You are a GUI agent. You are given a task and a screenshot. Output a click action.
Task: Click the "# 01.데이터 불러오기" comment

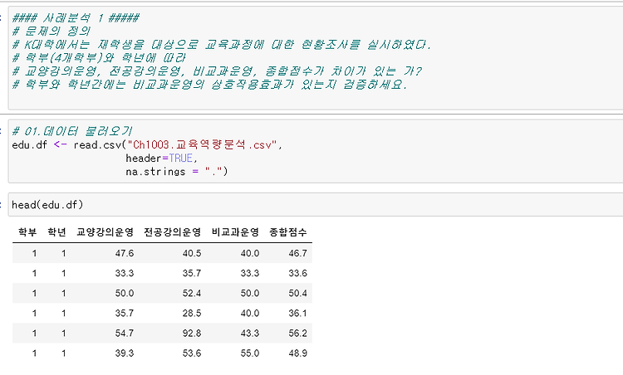click(x=72, y=131)
